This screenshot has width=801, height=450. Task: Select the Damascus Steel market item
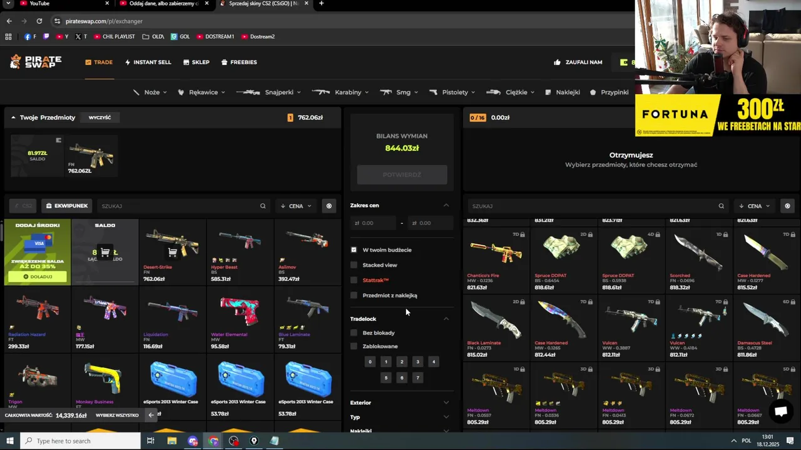pos(766,328)
